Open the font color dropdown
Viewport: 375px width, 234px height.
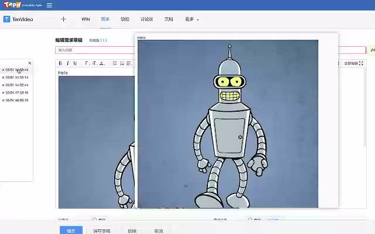102,63
